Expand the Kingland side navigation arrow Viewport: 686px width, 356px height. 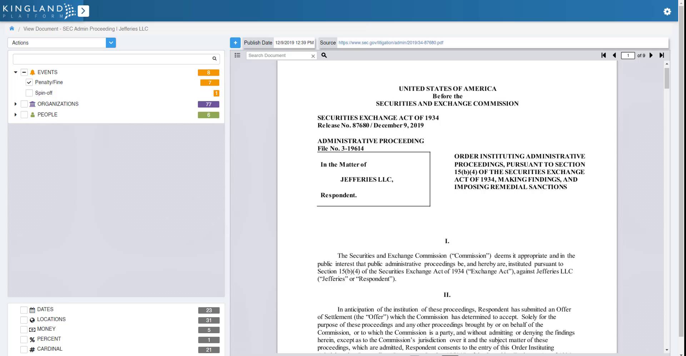(x=83, y=11)
